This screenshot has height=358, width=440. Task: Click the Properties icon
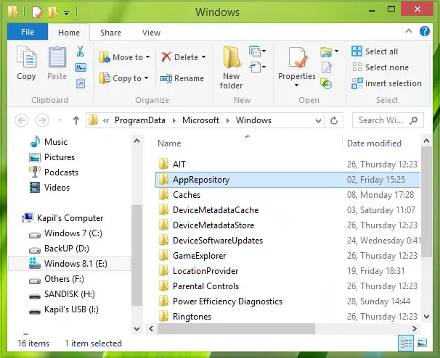pyautogui.click(x=297, y=57)
